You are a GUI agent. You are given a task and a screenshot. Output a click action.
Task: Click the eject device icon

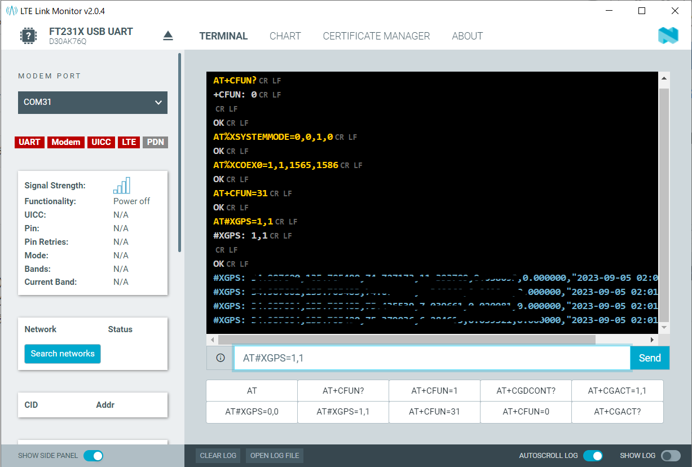pos(168,36)
